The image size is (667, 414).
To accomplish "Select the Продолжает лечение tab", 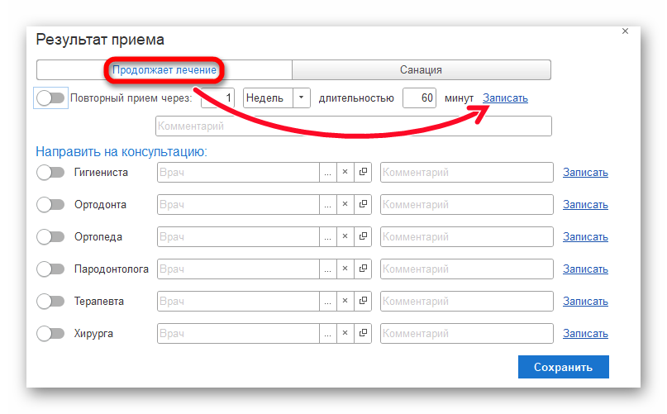I will [x=164, y=69].
